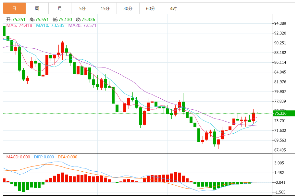Click the 77.839 price axis label
Image resolution: width=298 pixels, height=196 pixels.
coord(280,102)
